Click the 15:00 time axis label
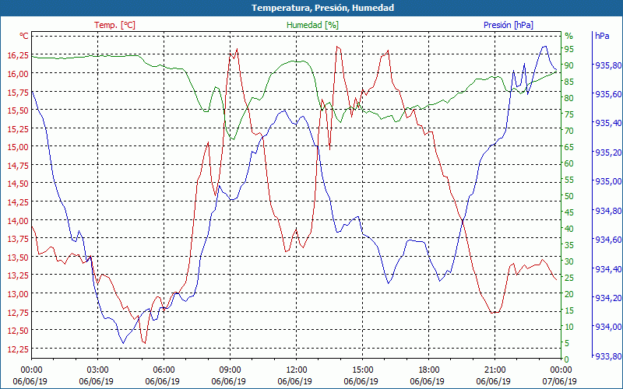The width and height of the screenshot is (623, 389). [362, 370]
